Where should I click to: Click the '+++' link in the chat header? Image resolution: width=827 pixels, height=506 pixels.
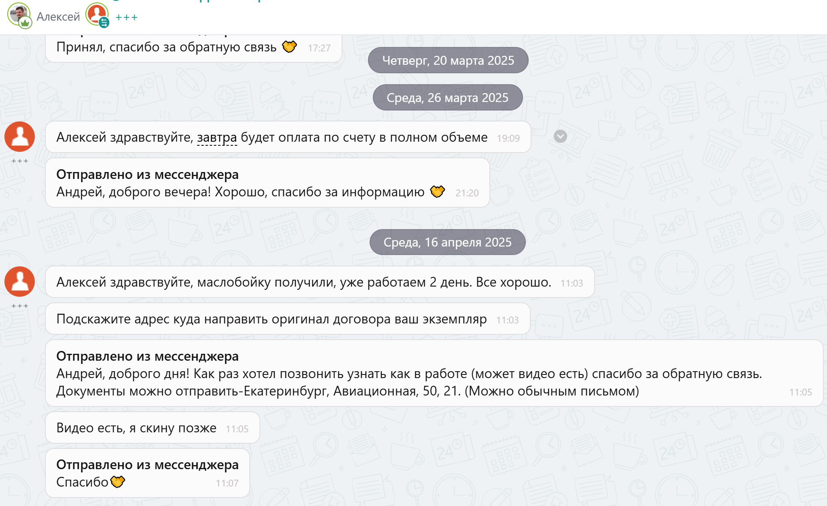click(x=126, y=17)
